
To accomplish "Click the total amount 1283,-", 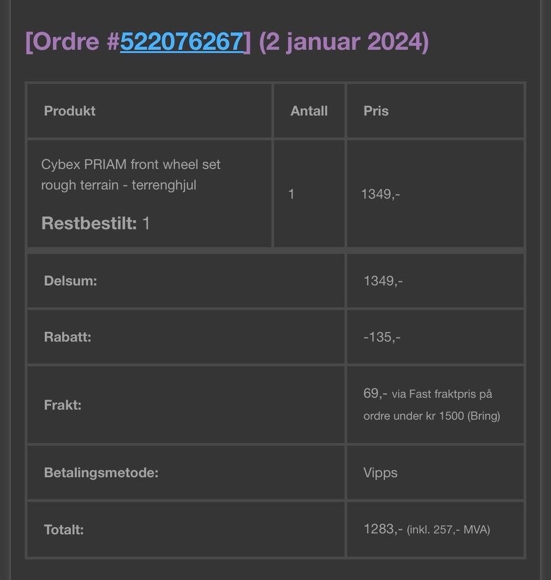I will tap(383, 528).
